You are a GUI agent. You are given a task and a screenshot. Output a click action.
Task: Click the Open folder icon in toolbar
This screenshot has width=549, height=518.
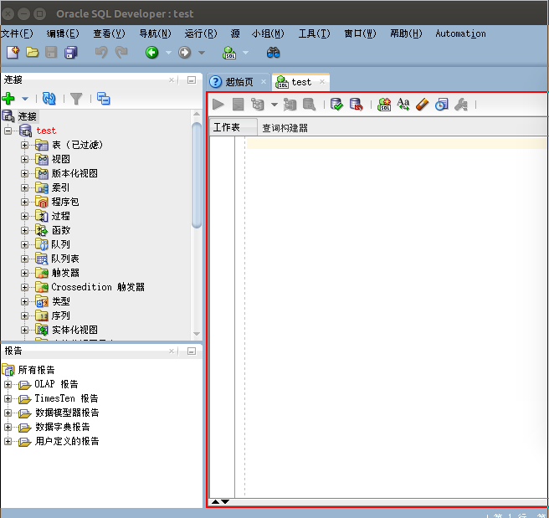click(x=32, y=53)
